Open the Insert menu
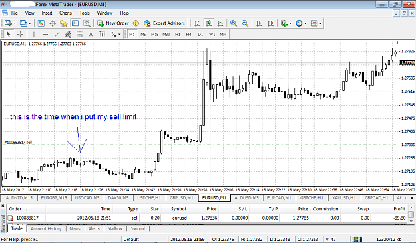Screen dimensions: 416x243 click(x=47, y=13)
